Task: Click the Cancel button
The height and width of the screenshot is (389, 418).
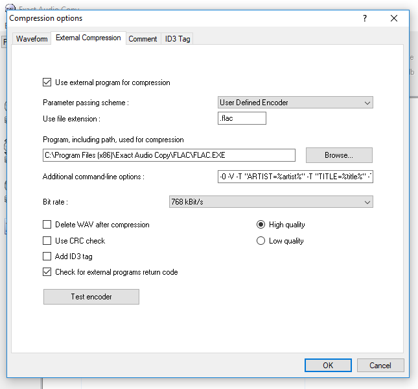Action: [380, 365]
